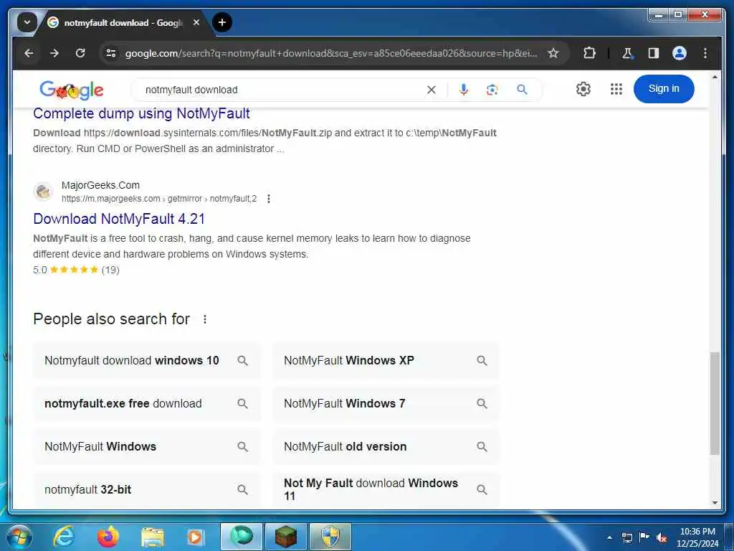Search Notmyfault download windows 10
Image resolution: width=734 pixels, height=551 pixels.
[x=147, y=360]
